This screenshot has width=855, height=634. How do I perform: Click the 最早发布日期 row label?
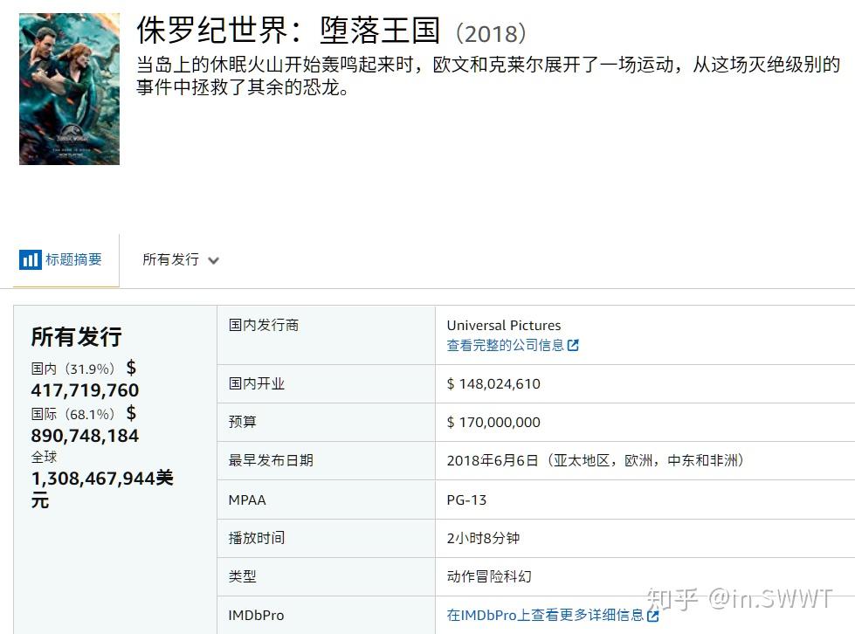(x=271, y=460)
